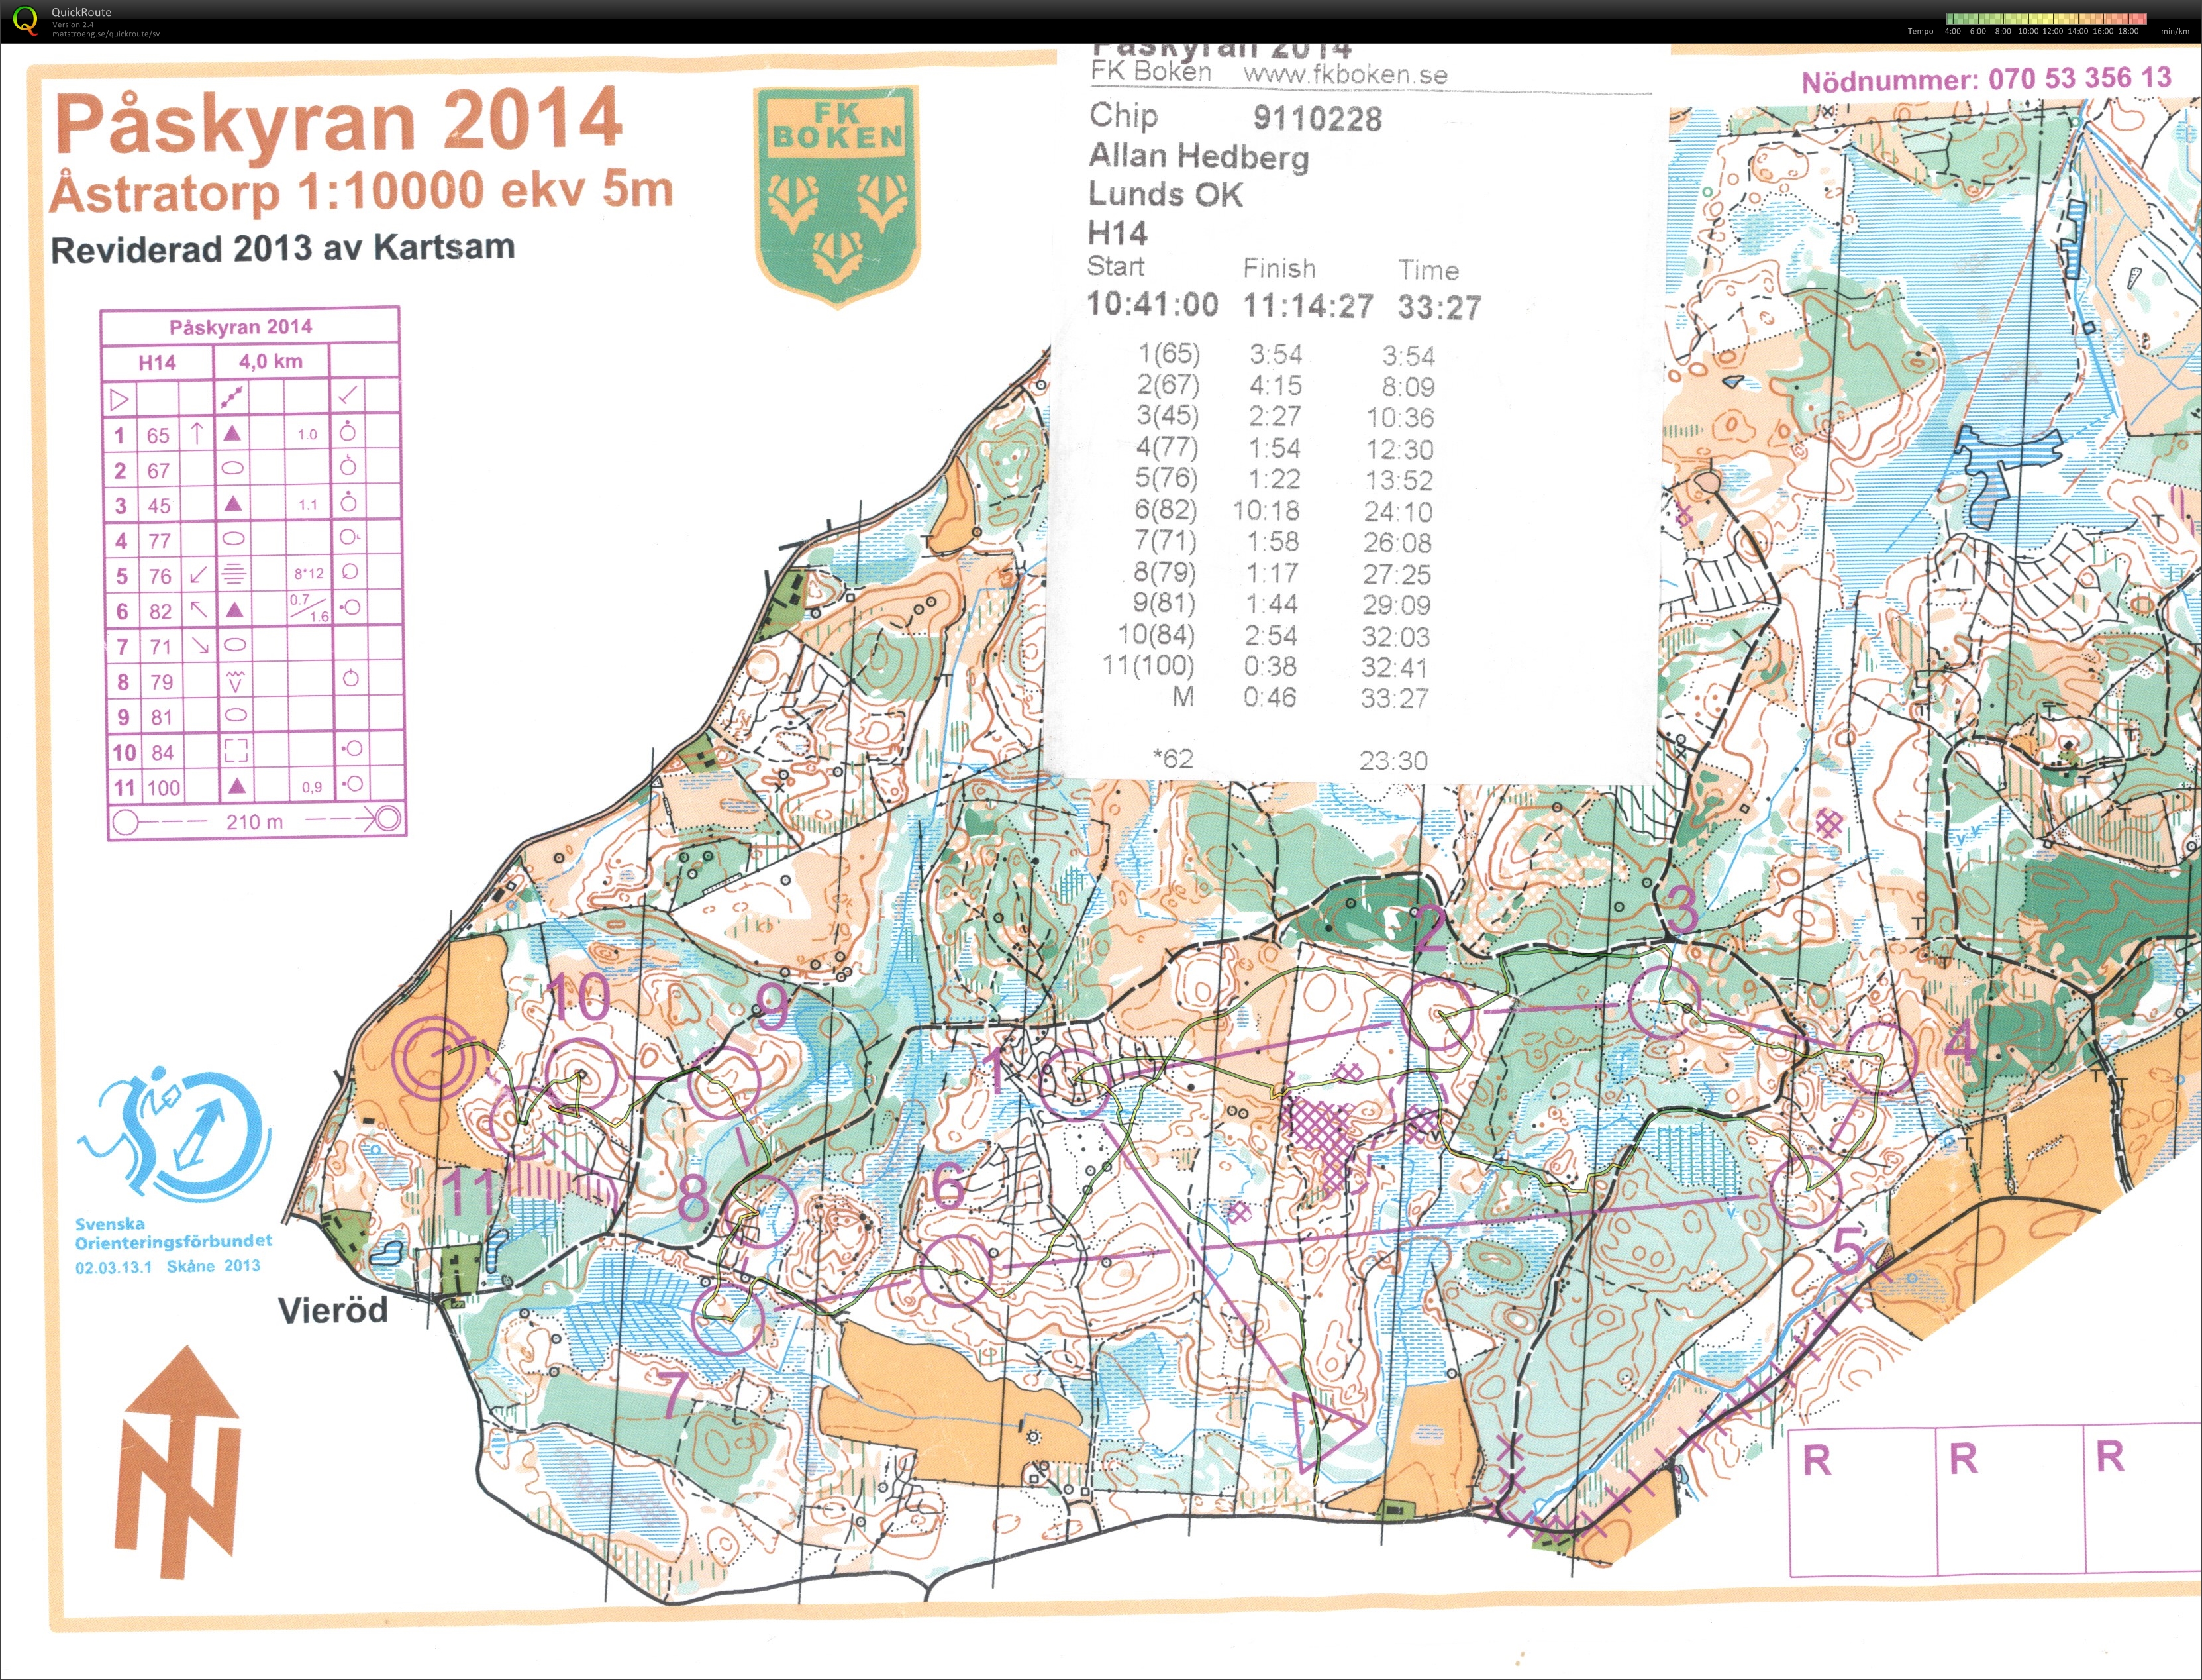Click the 210 m finish distance text
The width and height of the screenshot is (2202, 1680).
(254, 822)
